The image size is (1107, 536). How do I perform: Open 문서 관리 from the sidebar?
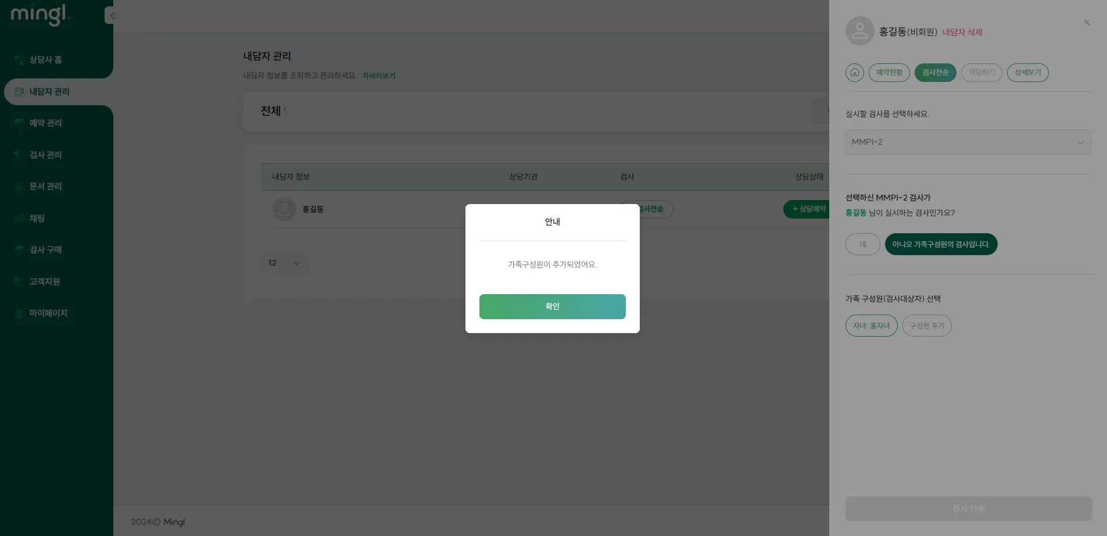coord(45,186)
